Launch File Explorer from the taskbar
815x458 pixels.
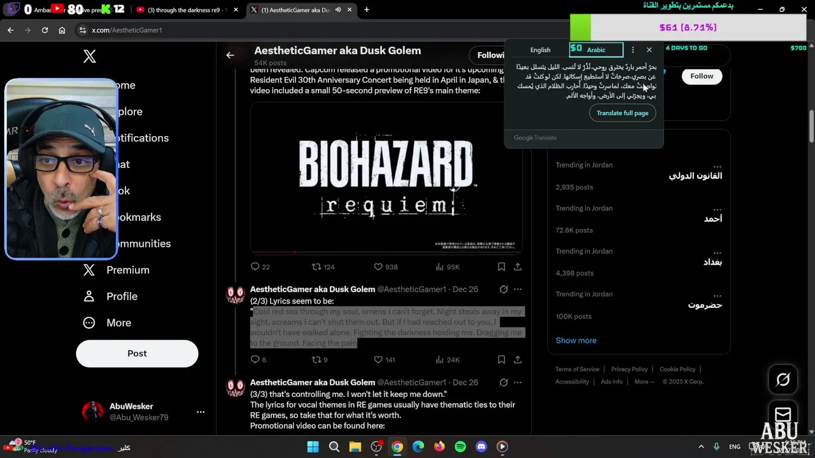(x=355, y=447)
